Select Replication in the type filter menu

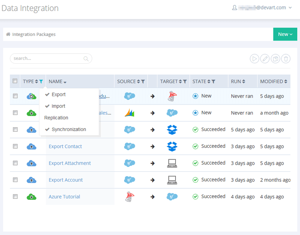[56, 118]
